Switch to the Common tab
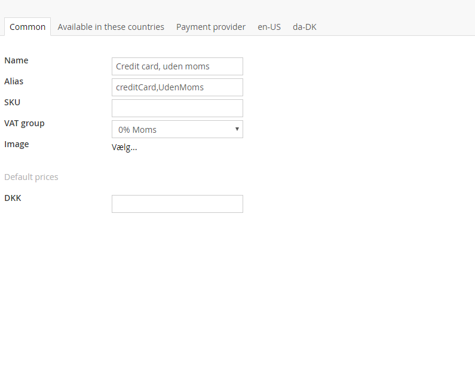This screenshot has width=475, height=366. click(27, 27)
